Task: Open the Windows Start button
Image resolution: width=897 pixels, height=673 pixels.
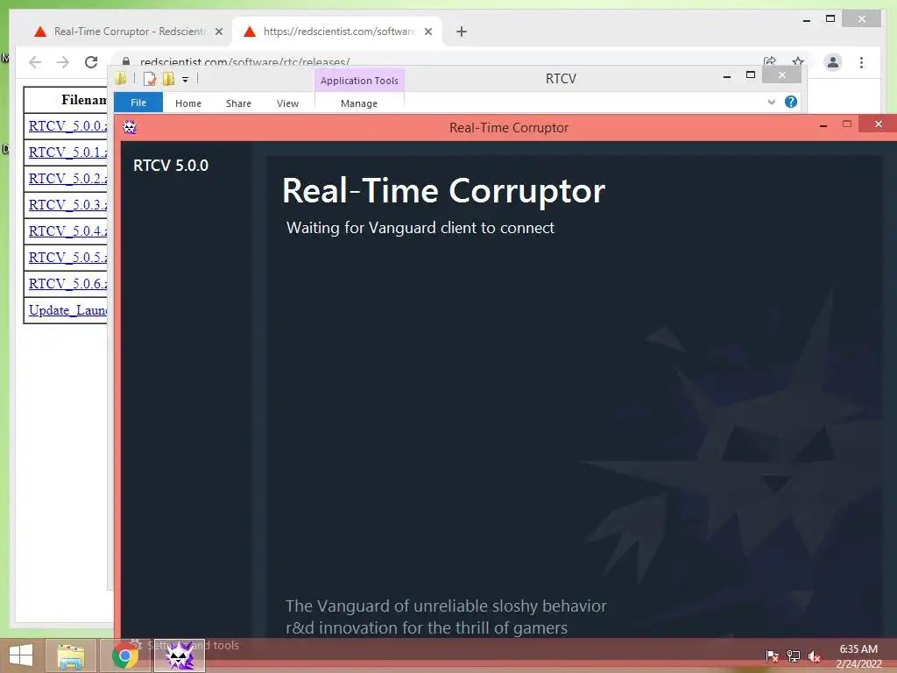Action: [x=21, y=655]
